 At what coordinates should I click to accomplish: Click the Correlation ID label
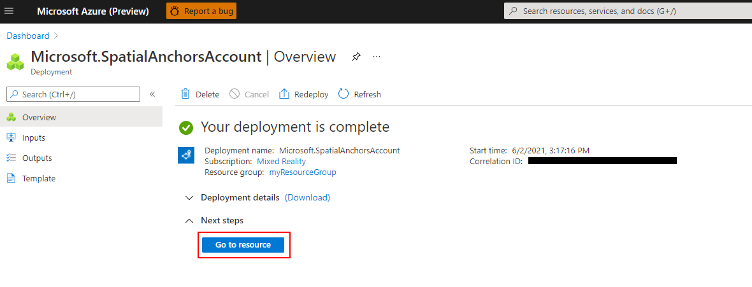[x=496, y=162]
